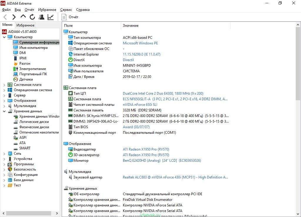301x217 pixels.
Task: Click the vertical scrollbar thumb in report pane
Action: pos(298,64)
